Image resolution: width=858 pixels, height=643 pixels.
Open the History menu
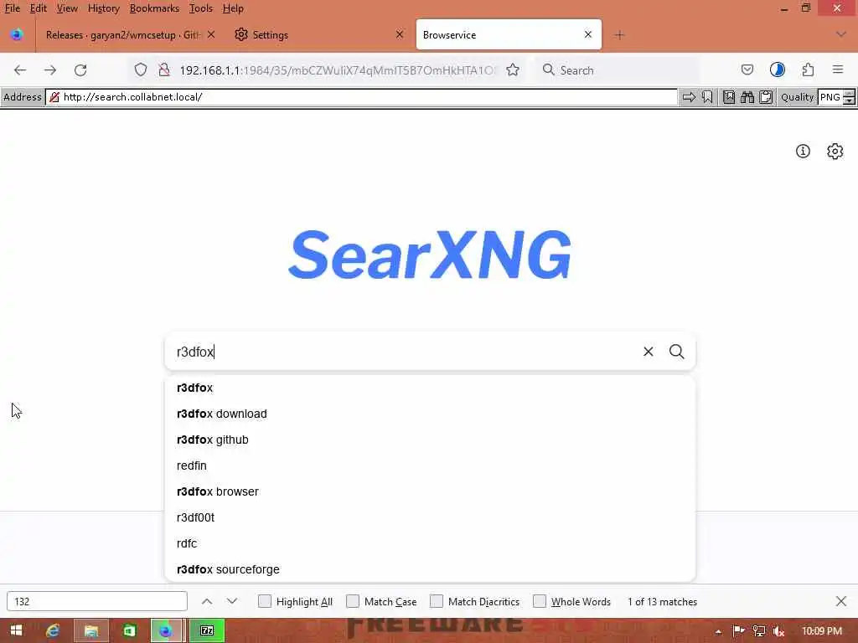pos(103,8)
